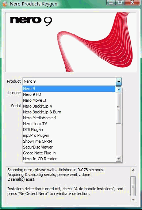The image size is (142, 210).
Task: Select ShowTime CPRM option
Action: point(69,141)
